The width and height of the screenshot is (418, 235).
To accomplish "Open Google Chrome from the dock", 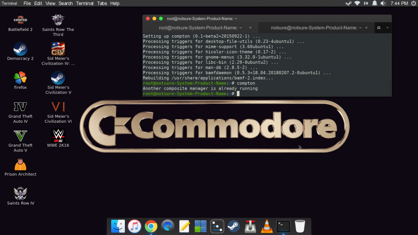I will (x=151, y=226).
